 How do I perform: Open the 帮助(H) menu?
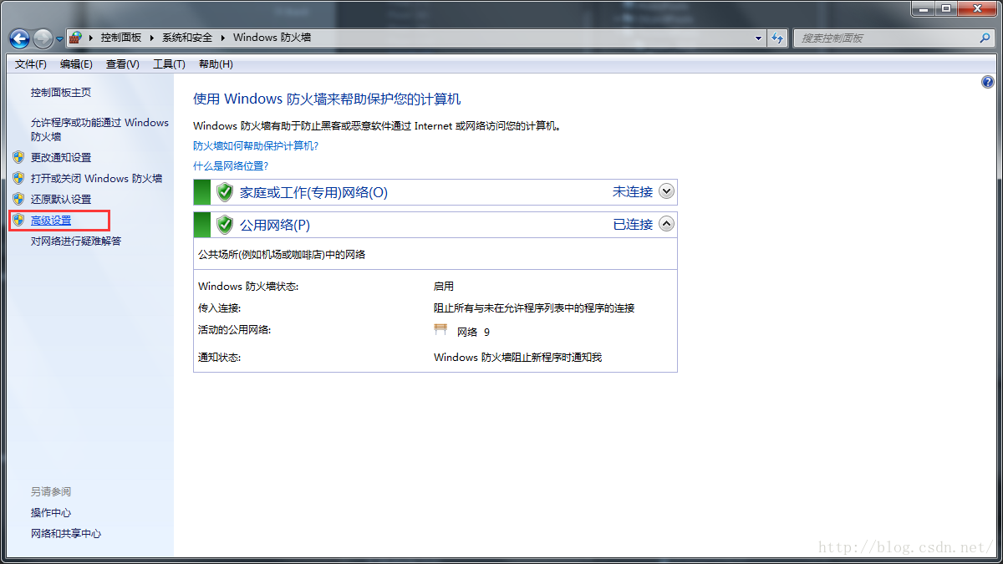point(216,64)
